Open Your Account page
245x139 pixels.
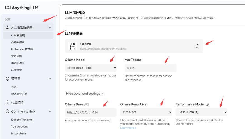(19, 126)
